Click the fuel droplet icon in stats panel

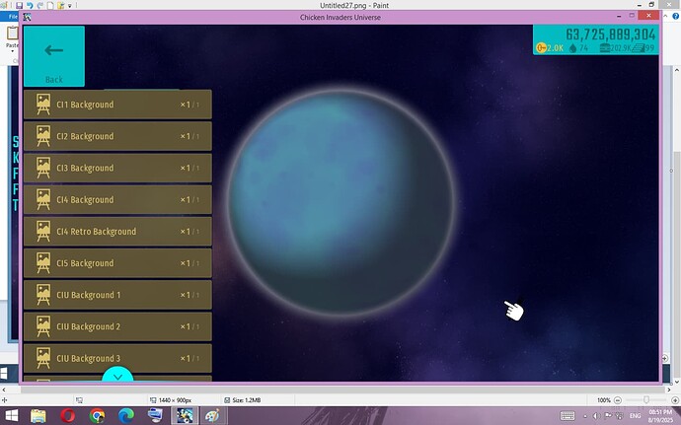coord(572,48)
